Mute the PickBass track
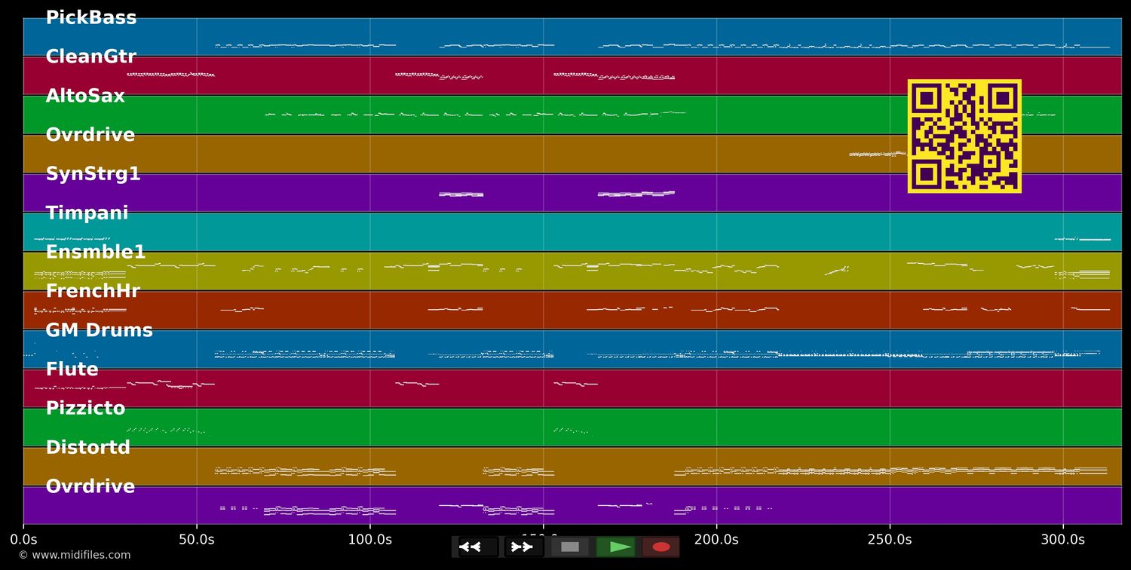1131x570 pixels. tap(90, 17)
